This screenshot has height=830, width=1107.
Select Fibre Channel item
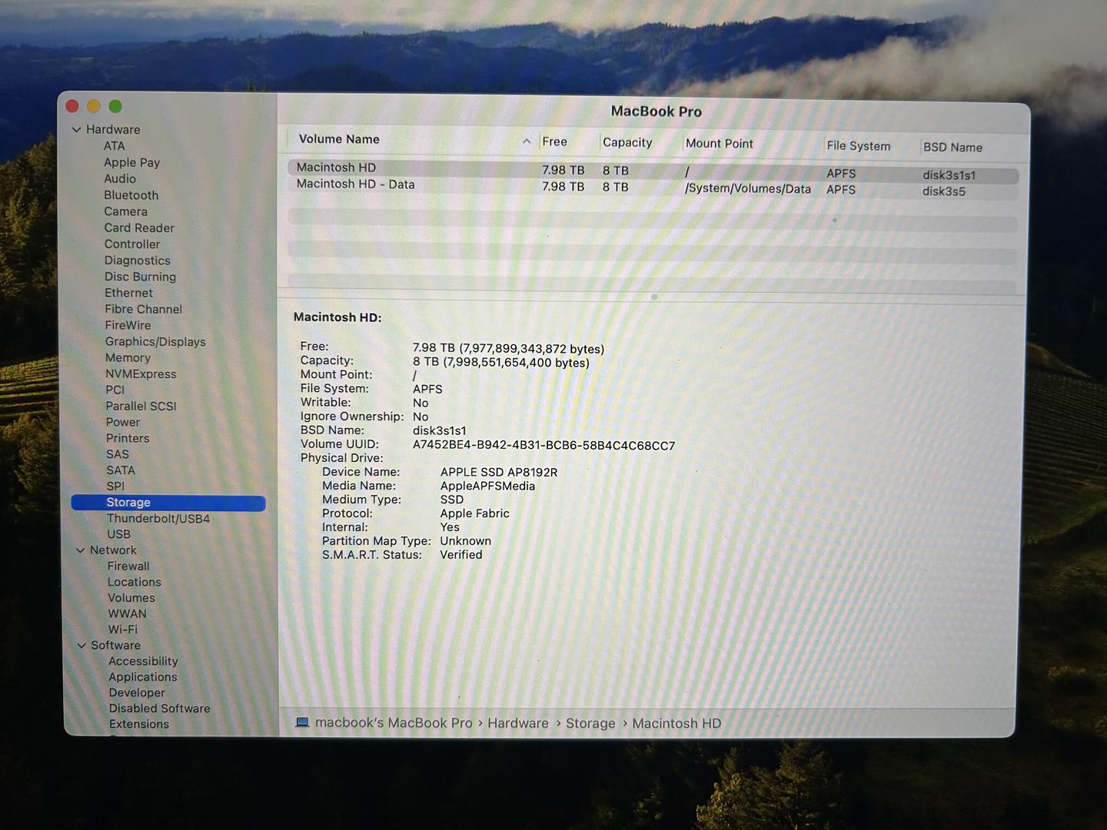pos(144,309)
